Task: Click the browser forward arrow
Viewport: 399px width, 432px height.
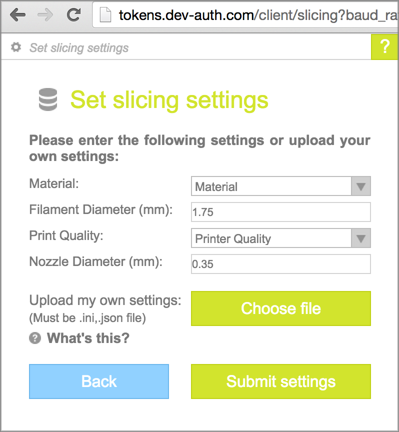Action: pyautogui.click(x=45, y=15)
